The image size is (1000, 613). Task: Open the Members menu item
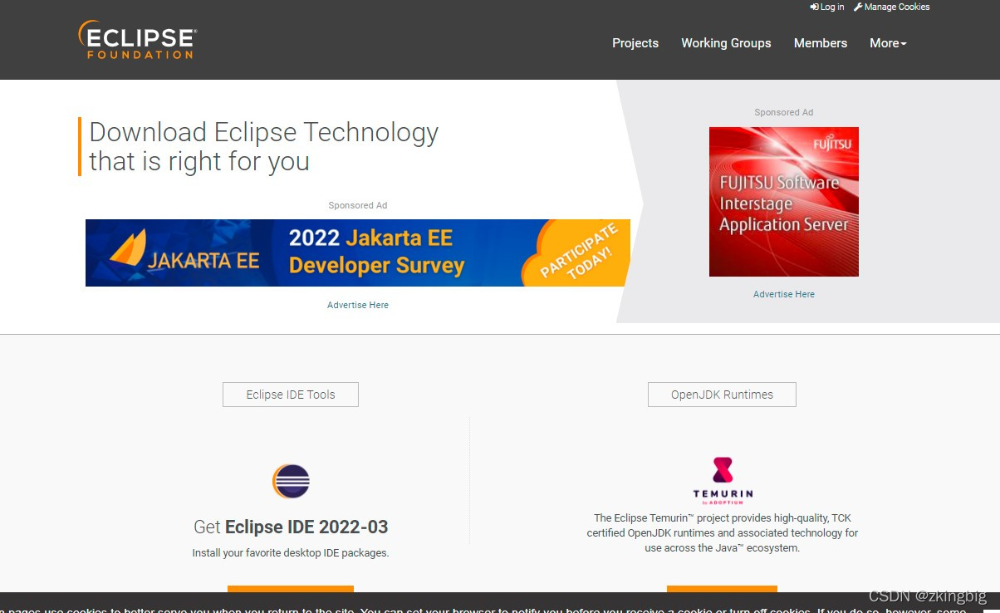coord(821,43)
